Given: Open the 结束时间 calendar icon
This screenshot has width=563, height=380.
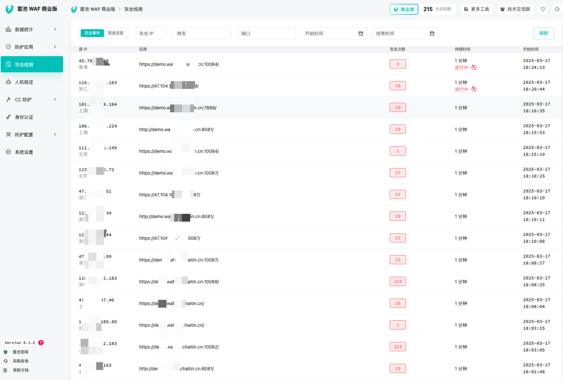Looking at the screenshot, I should click(432, 33).
